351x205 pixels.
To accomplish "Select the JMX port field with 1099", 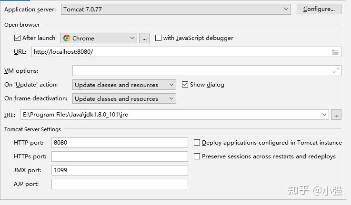I will [x=120, y=170].
